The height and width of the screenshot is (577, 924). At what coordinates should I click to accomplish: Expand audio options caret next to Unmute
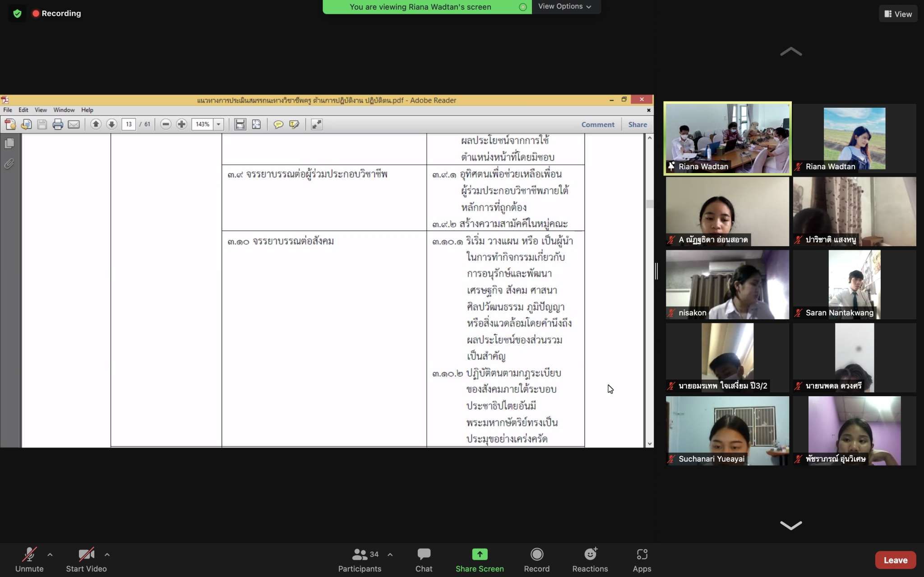(x=50, y=554)
